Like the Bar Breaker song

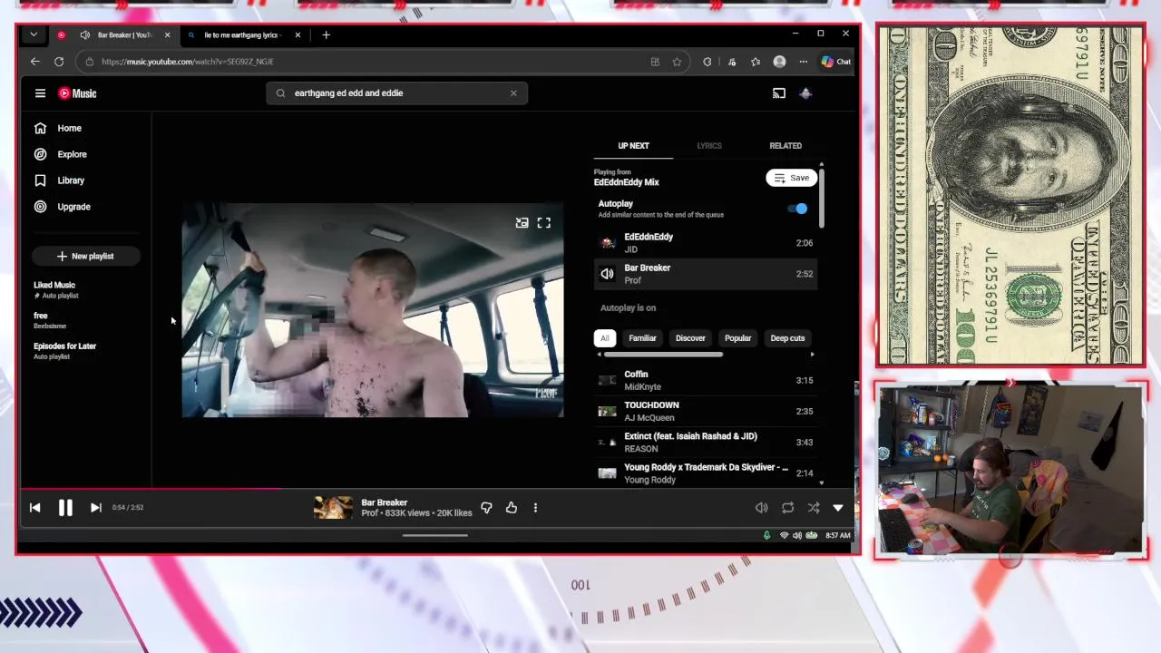pyautogui.click(x=512, y=508)
